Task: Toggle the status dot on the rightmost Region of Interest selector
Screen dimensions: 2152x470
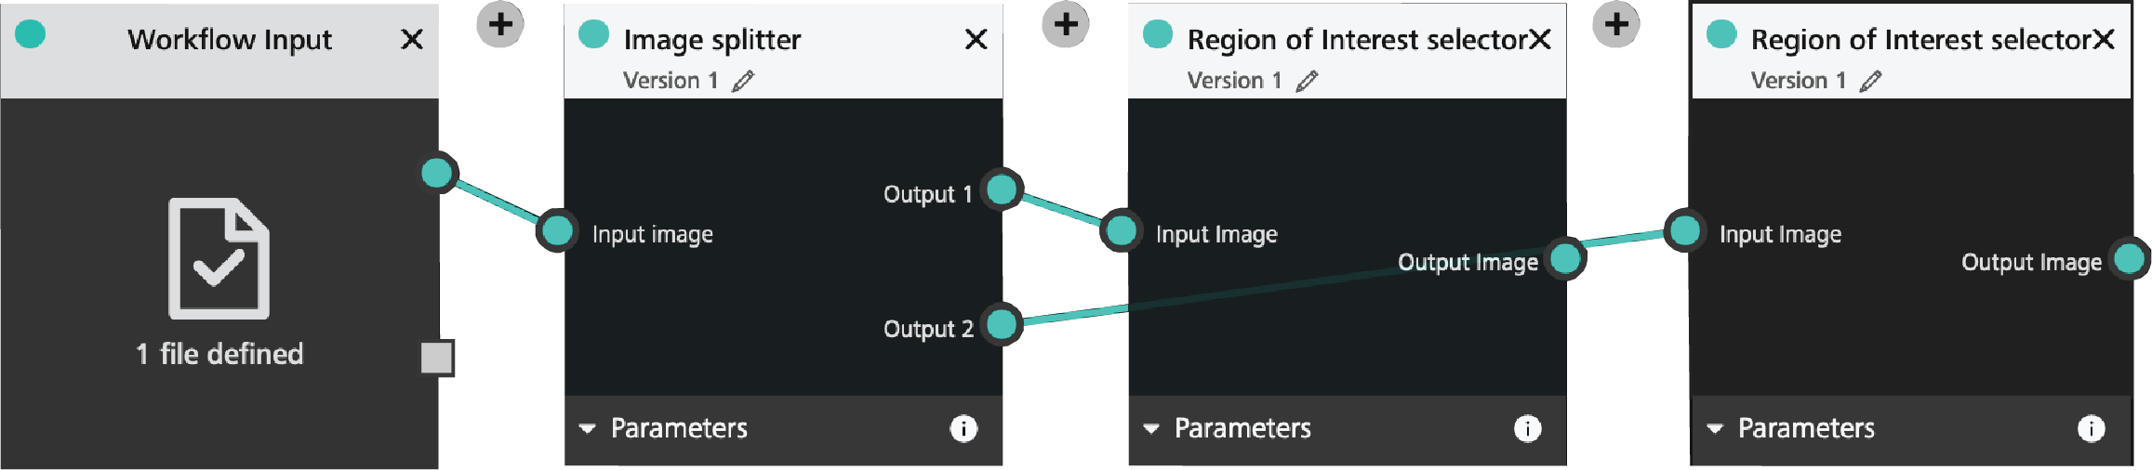Action: pos(1721,34)
